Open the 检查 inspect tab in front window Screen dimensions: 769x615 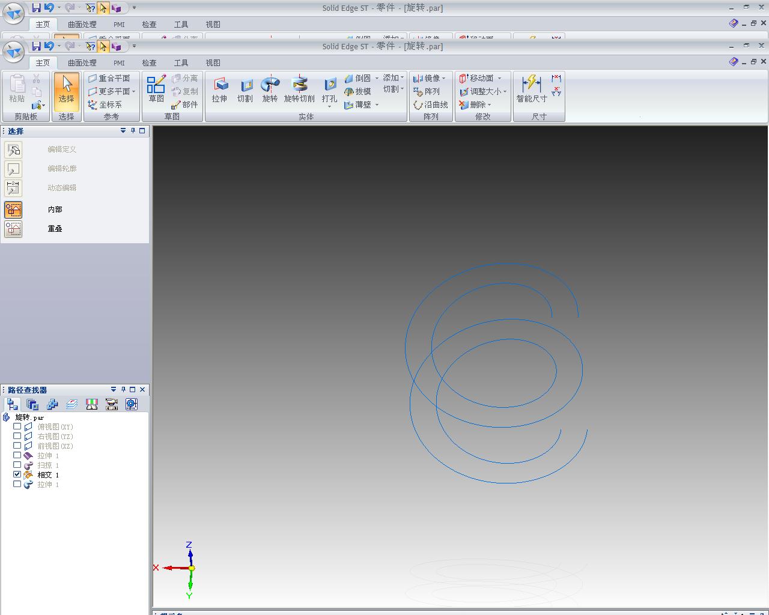pos(149,62)
